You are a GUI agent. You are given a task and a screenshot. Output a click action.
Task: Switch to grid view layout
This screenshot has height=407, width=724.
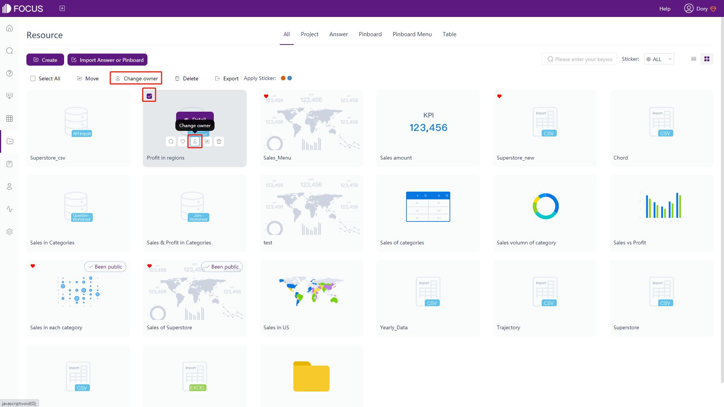pos(707,59)
